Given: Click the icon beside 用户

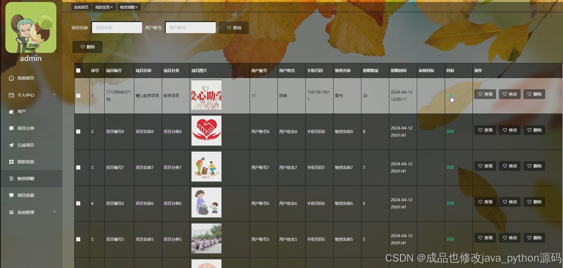Looking at the screenshot, I should pos(11,112).
